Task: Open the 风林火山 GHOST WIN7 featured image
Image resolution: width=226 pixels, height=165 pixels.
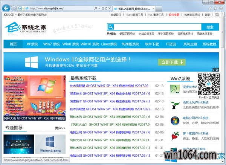Action: coord(34,98)
